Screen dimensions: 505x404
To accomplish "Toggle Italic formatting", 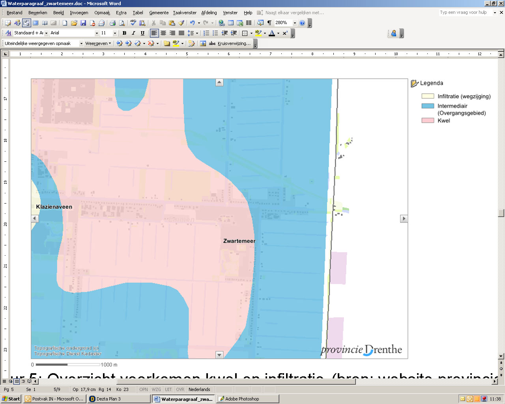I will pos(133,33).
